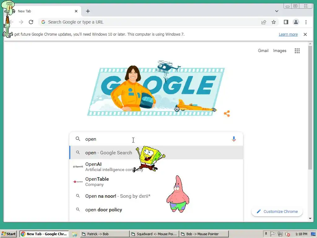317x238 pixels.
Task: Click the Show desktop button
Action: tap(313, 234)
